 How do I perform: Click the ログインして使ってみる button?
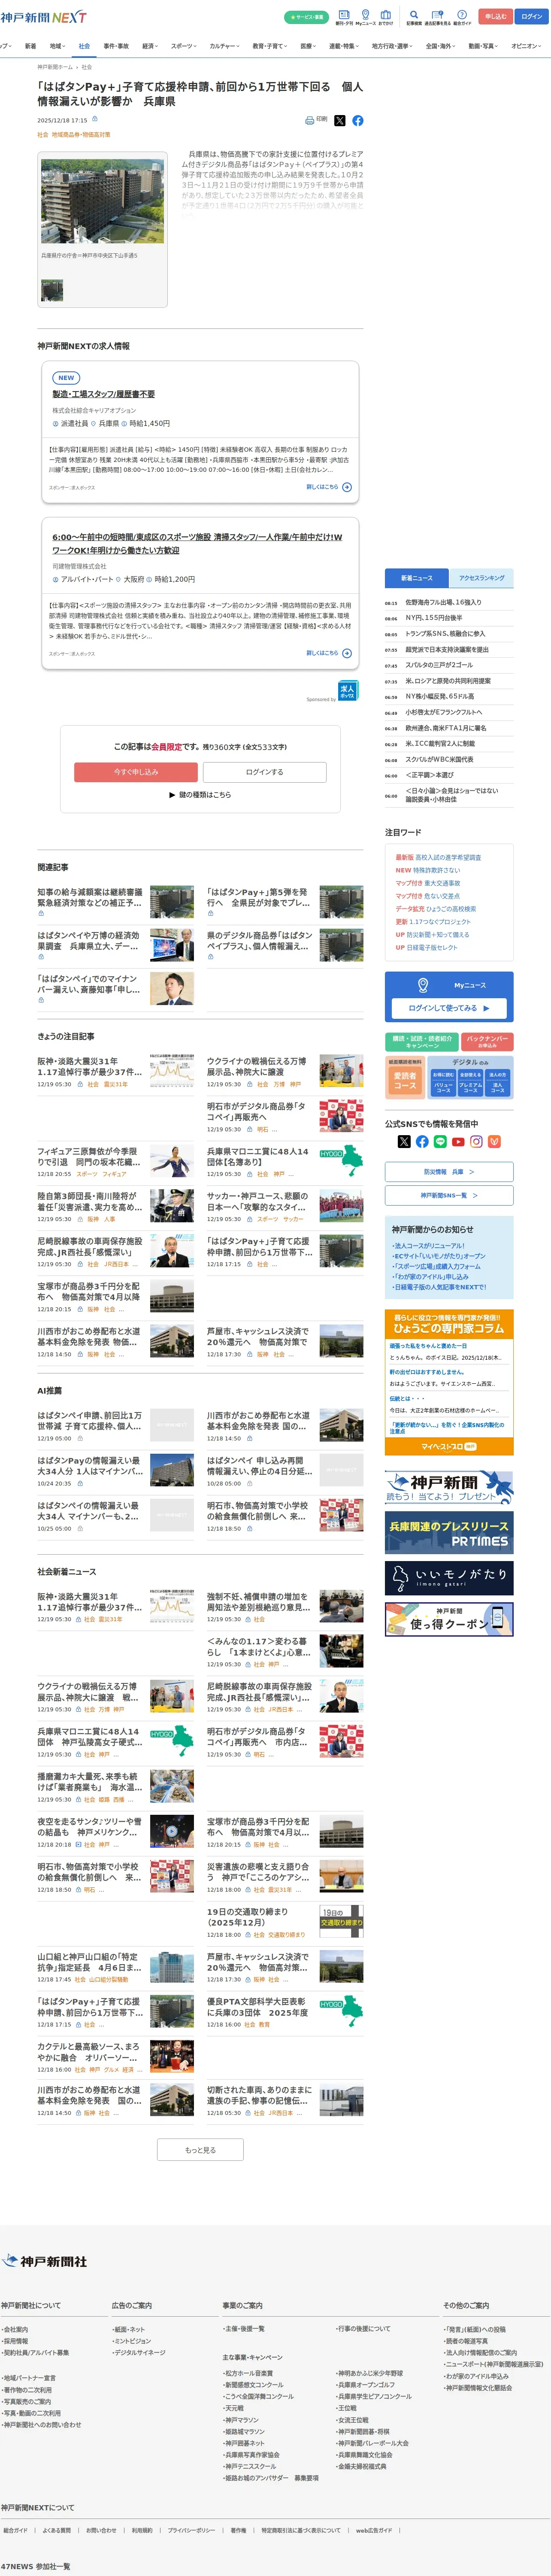[449, 1008]
